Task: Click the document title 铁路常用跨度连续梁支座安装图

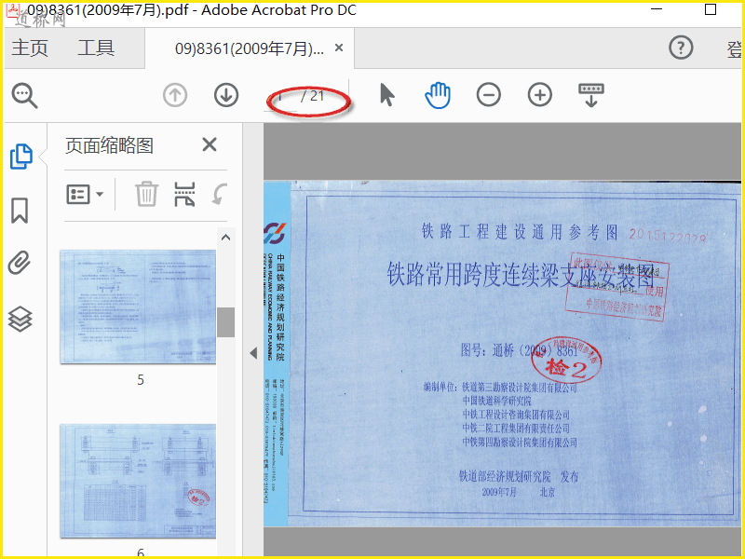Action: (x=521, y=274)
